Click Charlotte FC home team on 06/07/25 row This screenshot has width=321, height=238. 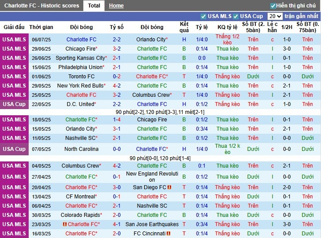tap(82, 40)
